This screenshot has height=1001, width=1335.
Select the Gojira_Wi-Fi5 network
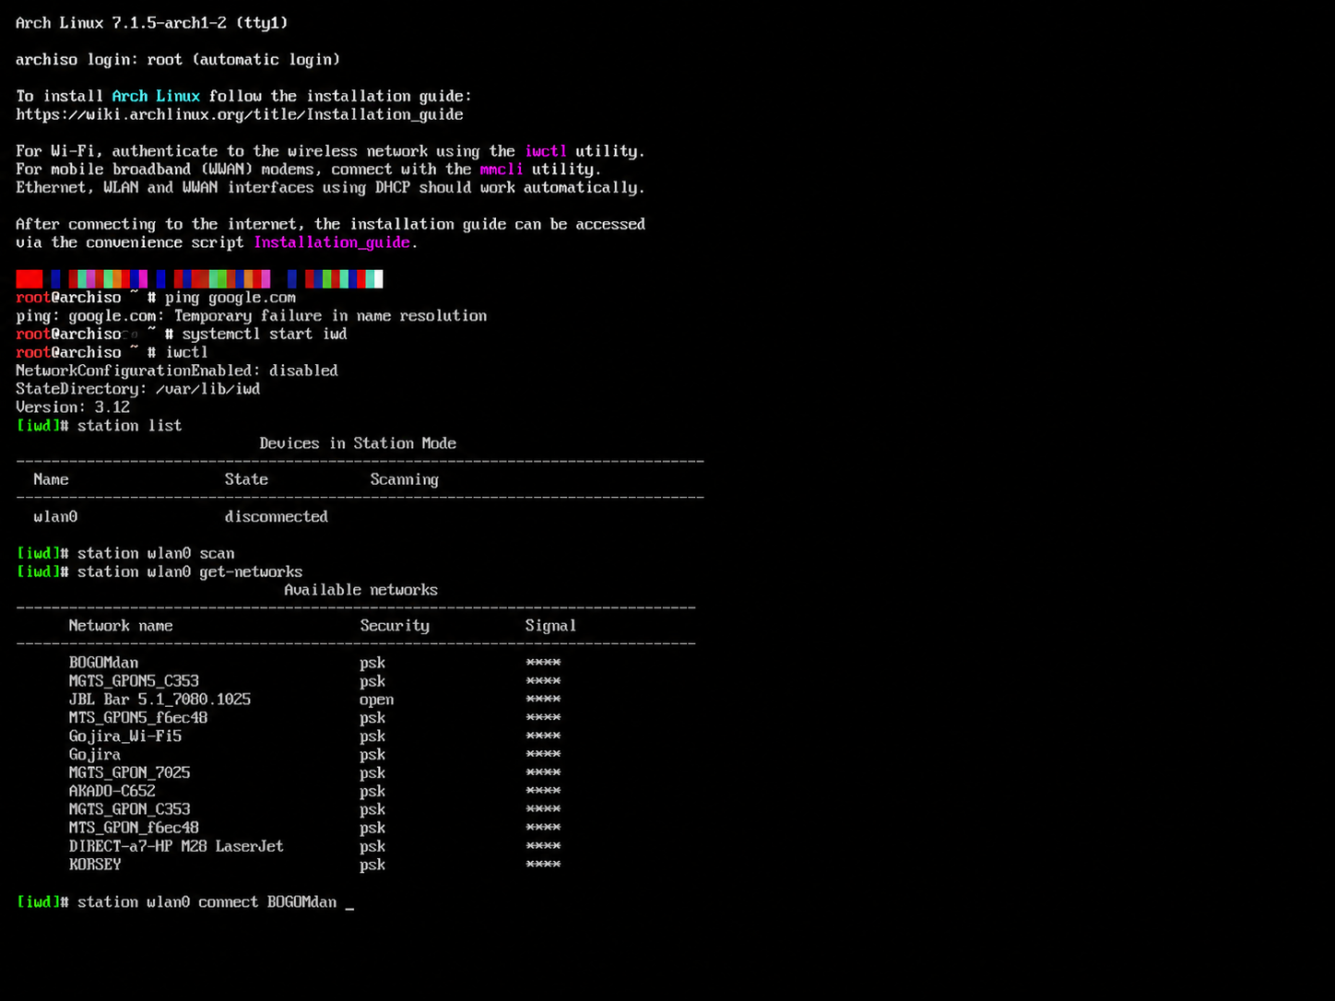[x=125, y=736]
